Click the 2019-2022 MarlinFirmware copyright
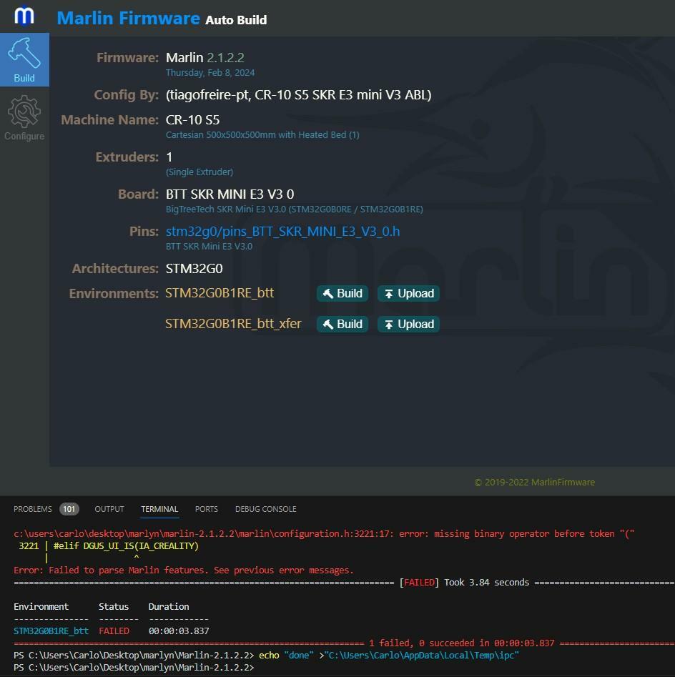 coord(535,483)
